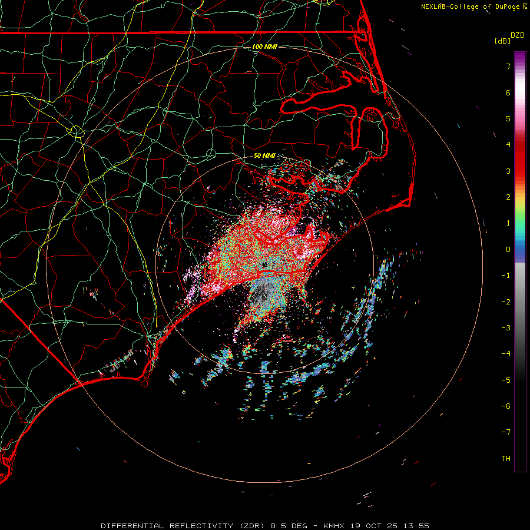Click the purple top of the color bar

[520, 58]
